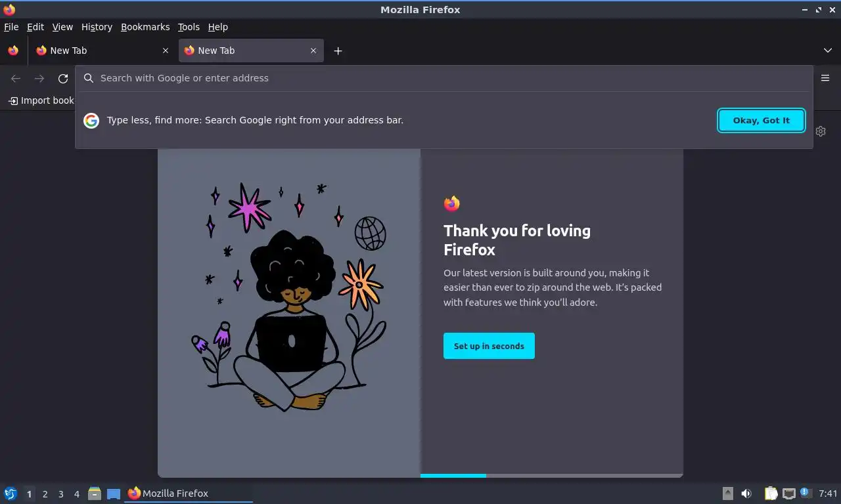Minimize the Mozilla Firefox window

click(x=805, y=10)
